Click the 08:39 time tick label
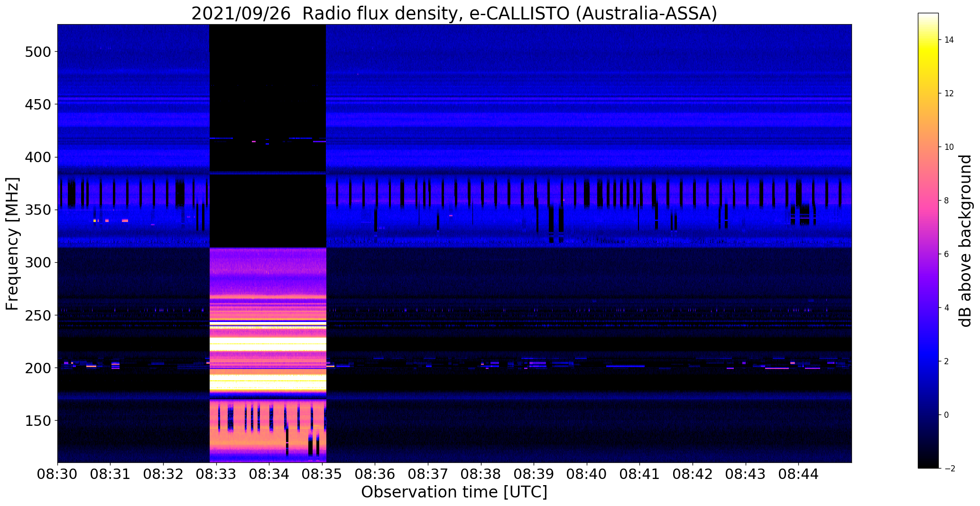Image resolution: width=980 pixels, height=506 pixels. (x=534, y=474)
